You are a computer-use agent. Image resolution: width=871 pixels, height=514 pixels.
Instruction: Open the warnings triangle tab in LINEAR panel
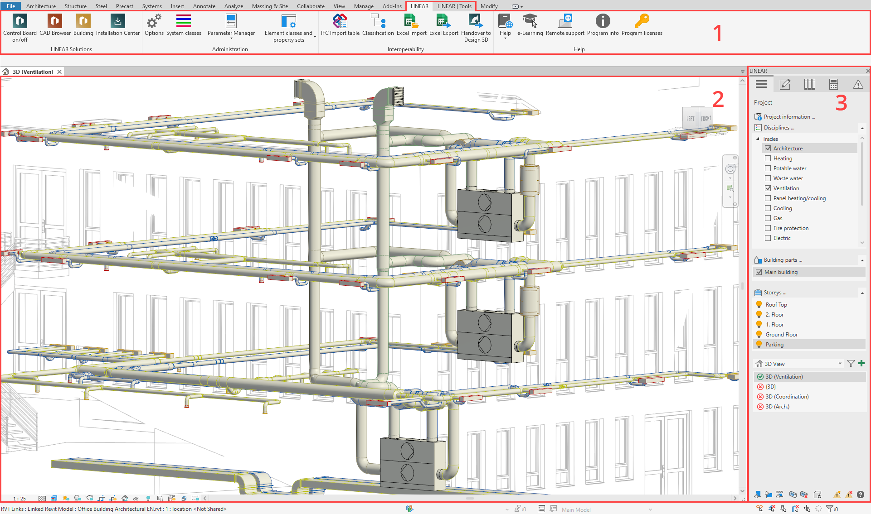858,84
